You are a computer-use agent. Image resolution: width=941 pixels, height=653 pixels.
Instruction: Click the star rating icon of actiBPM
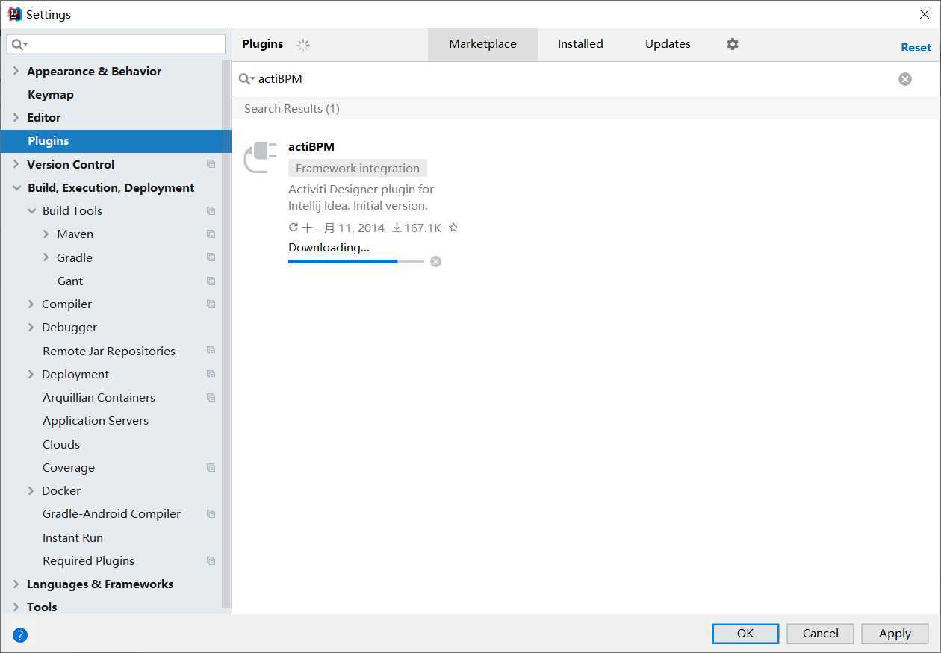pos(453,228)
